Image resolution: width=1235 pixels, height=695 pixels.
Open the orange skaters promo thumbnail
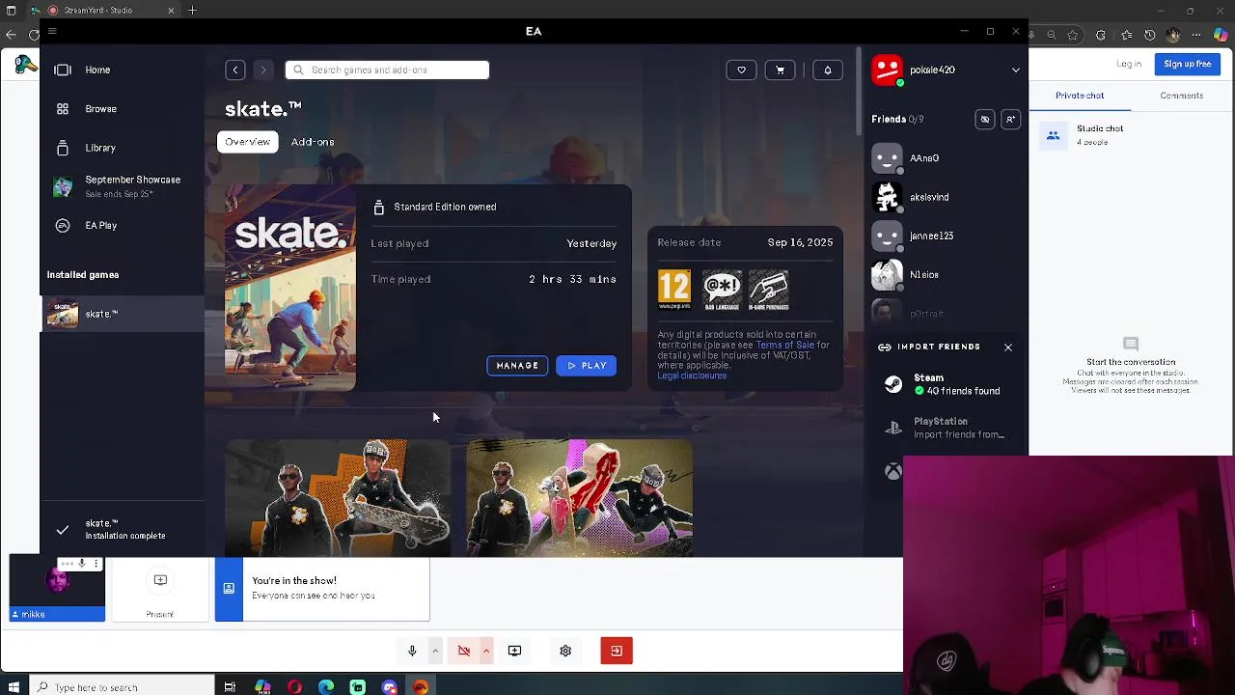[338, 498]
